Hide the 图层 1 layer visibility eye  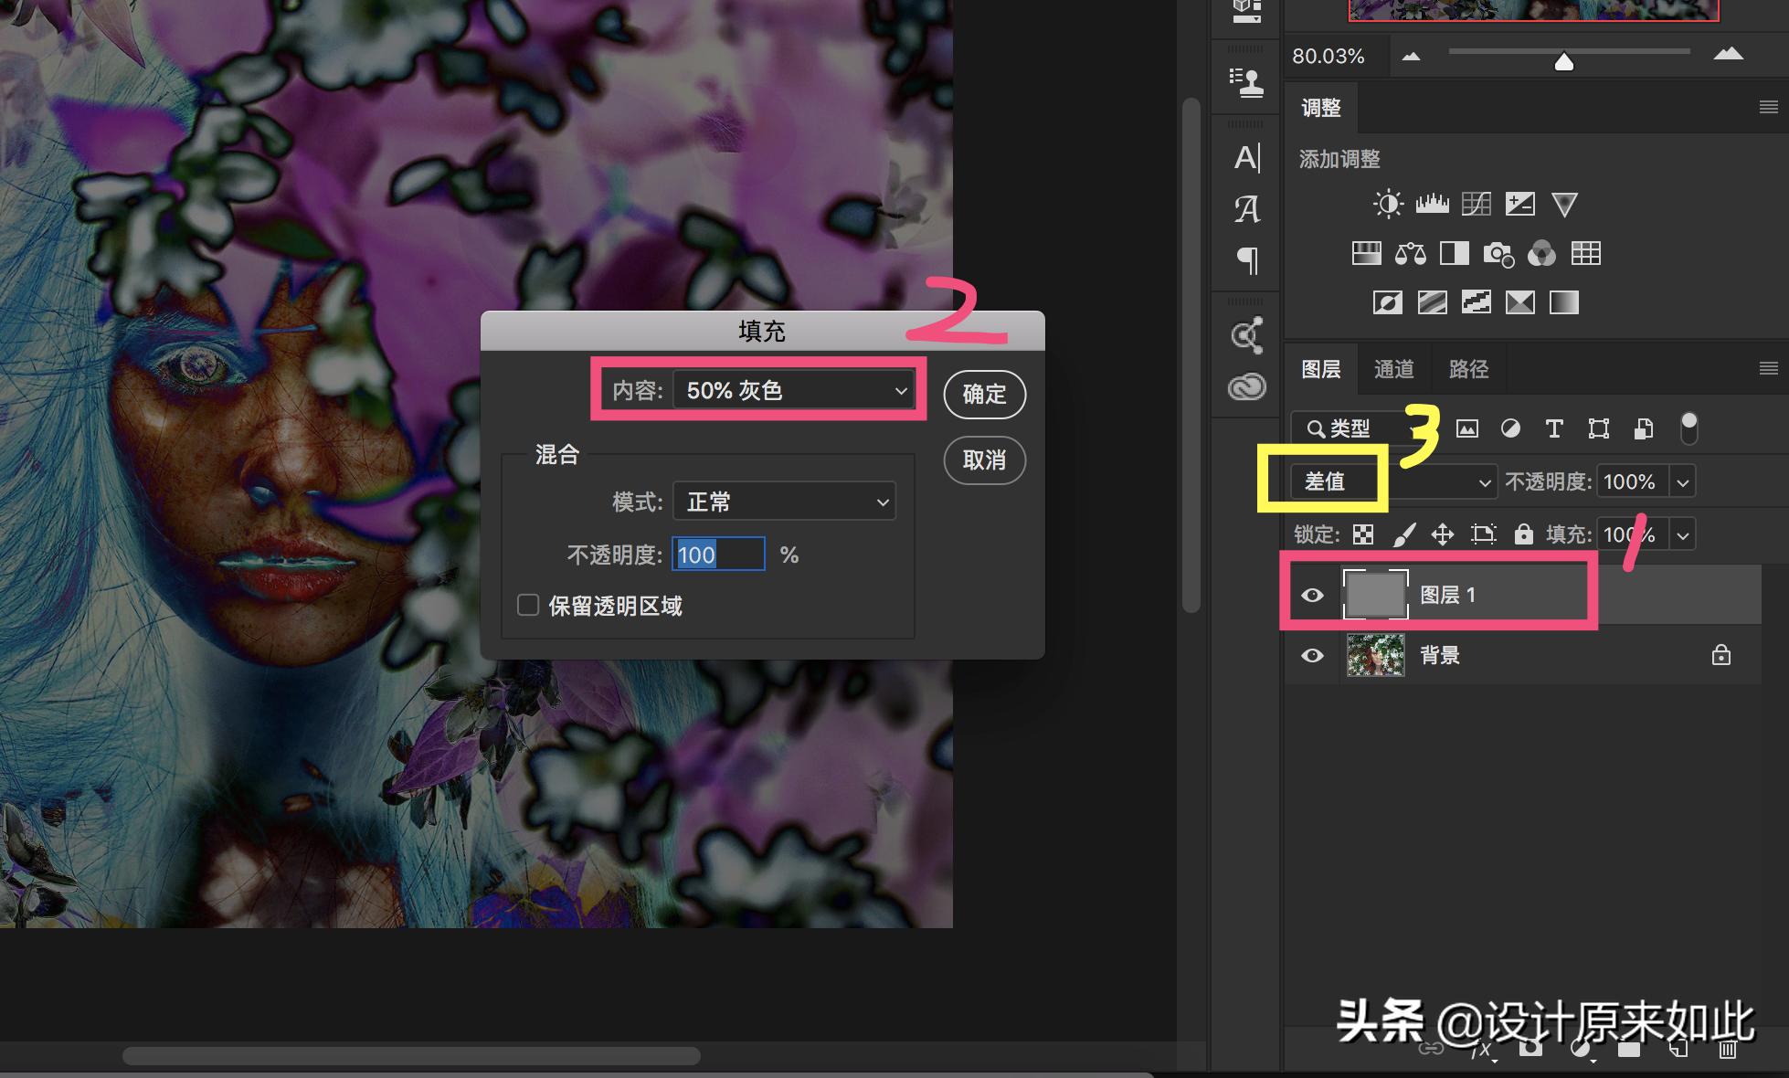[x=1313, y=594]
